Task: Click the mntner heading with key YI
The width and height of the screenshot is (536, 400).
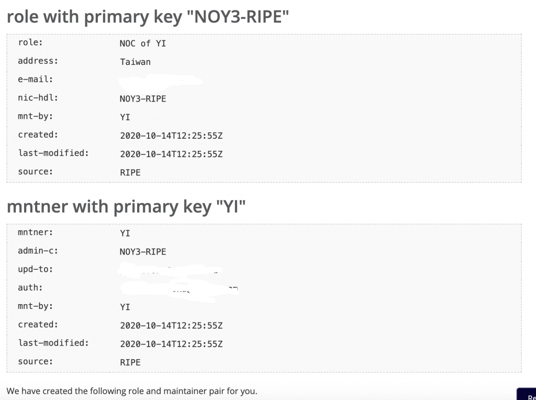Action: [126, 206]
